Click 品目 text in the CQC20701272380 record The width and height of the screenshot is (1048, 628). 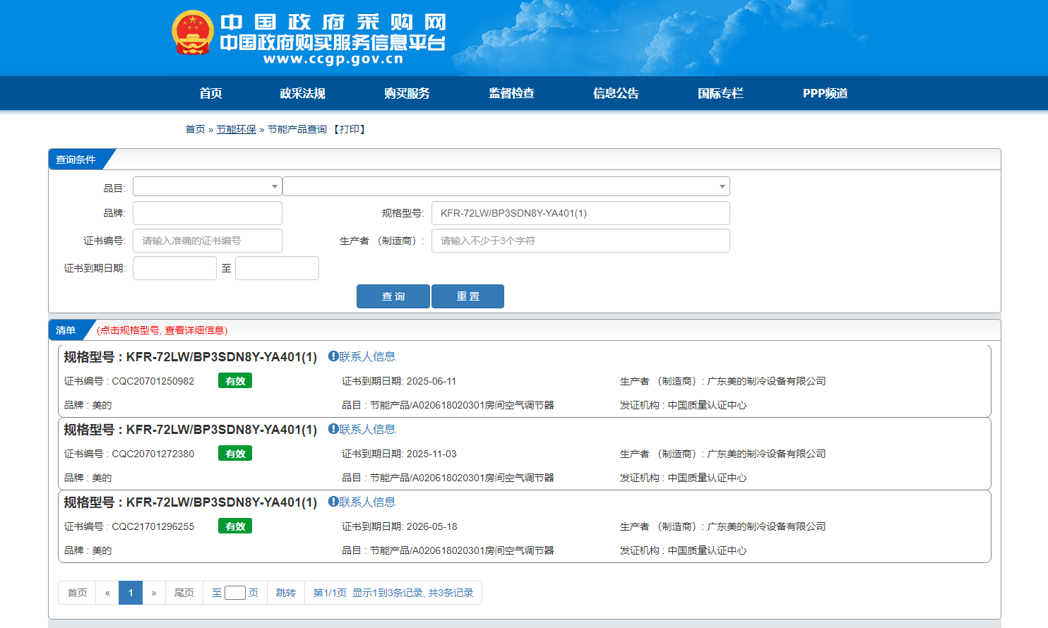(x=448, y=478)
